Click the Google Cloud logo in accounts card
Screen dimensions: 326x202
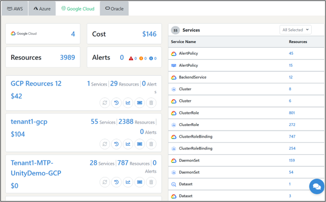click(x=24, y=34)
